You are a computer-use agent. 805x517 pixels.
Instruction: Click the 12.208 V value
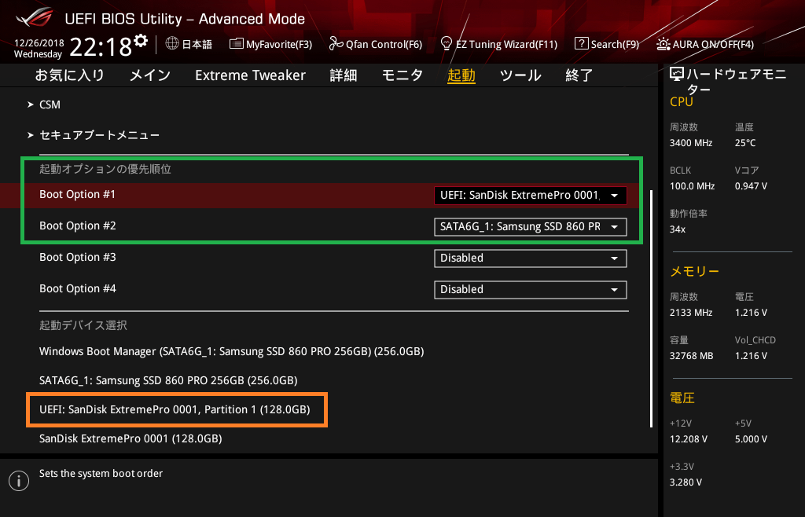[x=689, y=439]
